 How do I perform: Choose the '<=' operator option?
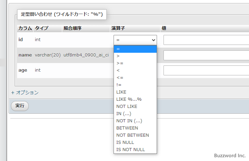tap(135, 78)
